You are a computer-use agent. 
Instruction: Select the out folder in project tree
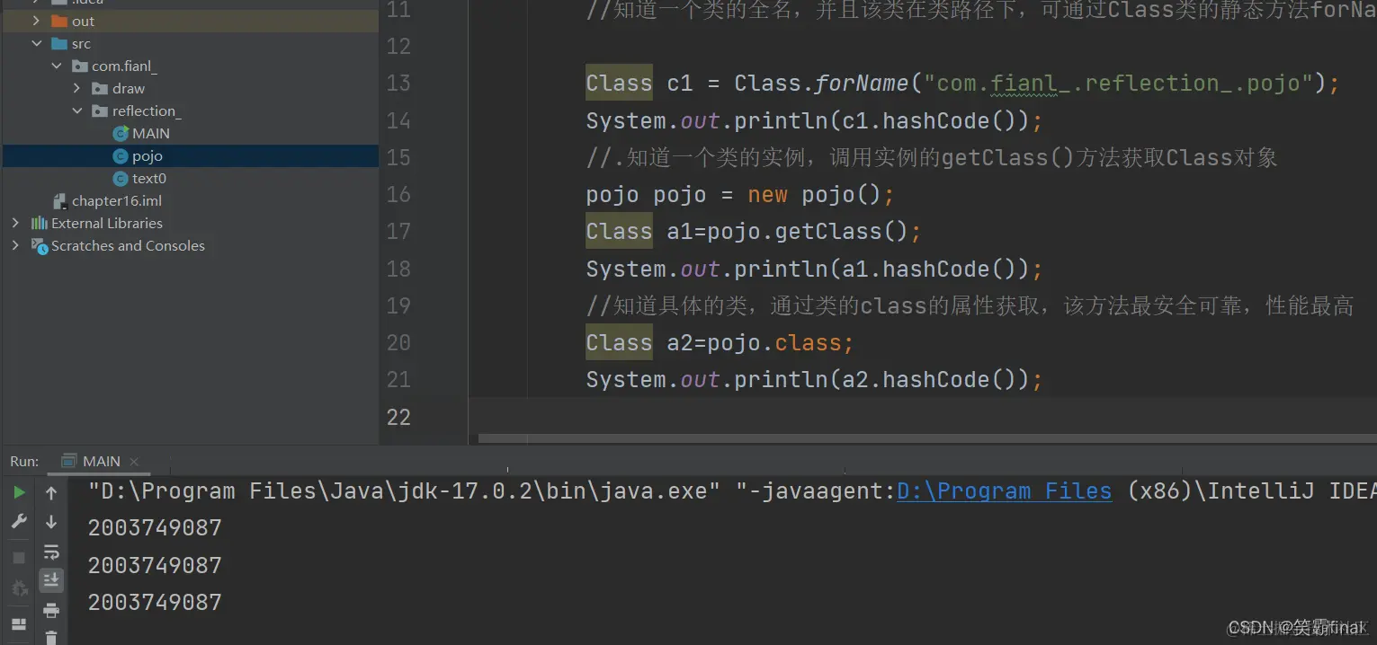coord(83,22)
